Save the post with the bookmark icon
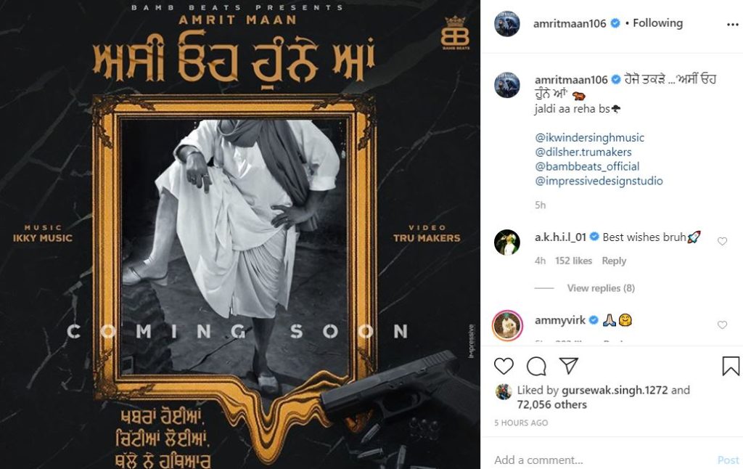The height and width of the screenshot is (469, 743). 731,366
